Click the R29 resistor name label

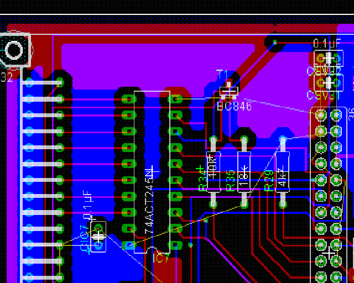(269, 181)
